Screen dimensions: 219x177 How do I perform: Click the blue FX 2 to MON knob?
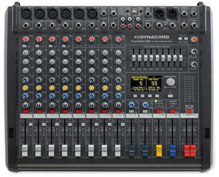[x=145, y=105]
